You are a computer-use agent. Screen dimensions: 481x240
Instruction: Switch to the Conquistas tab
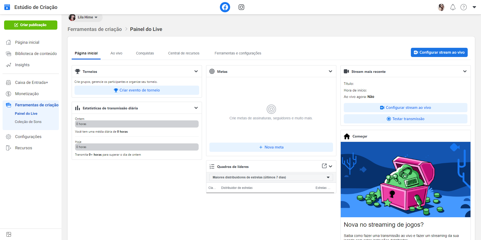point(145,53)
